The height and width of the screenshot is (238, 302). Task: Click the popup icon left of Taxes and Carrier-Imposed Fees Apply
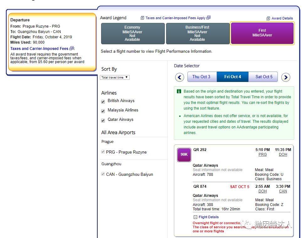tap(142, 18)
